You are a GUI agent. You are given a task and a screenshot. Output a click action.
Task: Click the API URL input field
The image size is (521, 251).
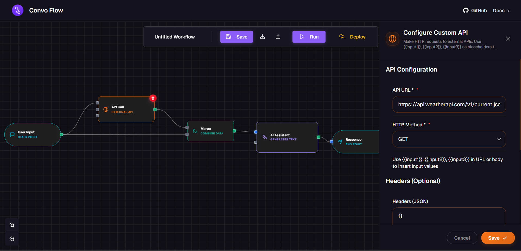tap(448, 104)
